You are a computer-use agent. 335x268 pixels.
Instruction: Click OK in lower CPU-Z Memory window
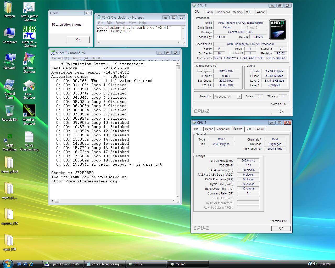[x=281, y=228]
